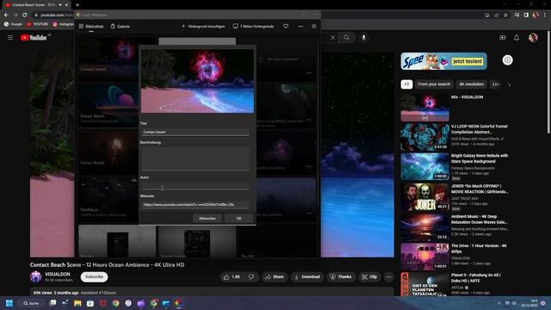Click the YouTube logo
The height and width of the screenshot is (310, 551).
pyautogui.click(x=34, y=38)
